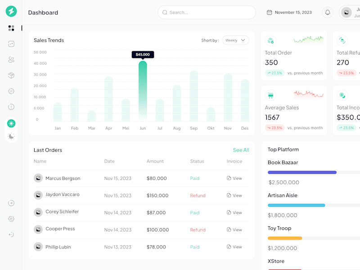Screen dimensions: 360x270
Task: Click the Average Sales cart icon
Action: pyautogui.click(x=271, y=95)
